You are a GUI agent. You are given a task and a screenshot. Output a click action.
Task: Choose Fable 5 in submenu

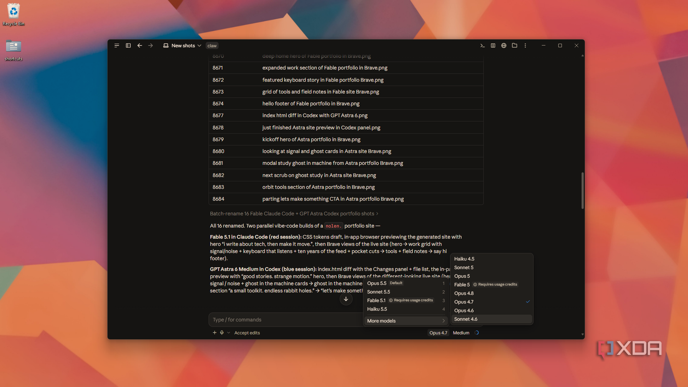click(x=492, y=284)
